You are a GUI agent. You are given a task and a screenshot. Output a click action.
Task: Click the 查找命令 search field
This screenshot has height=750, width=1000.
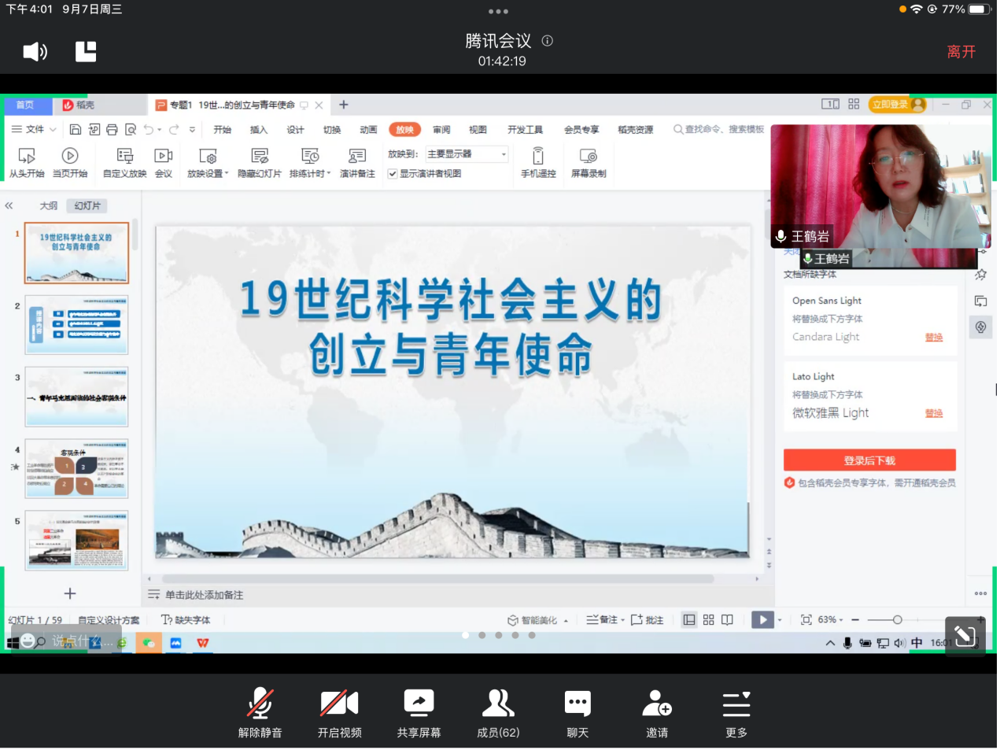719,129
